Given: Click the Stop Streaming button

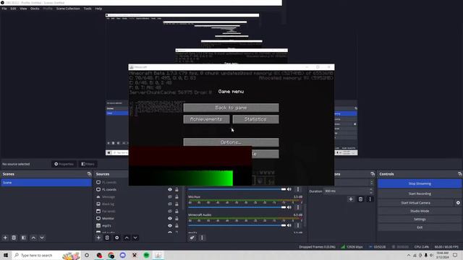Looking at the screenshot, I should [420, 183].
